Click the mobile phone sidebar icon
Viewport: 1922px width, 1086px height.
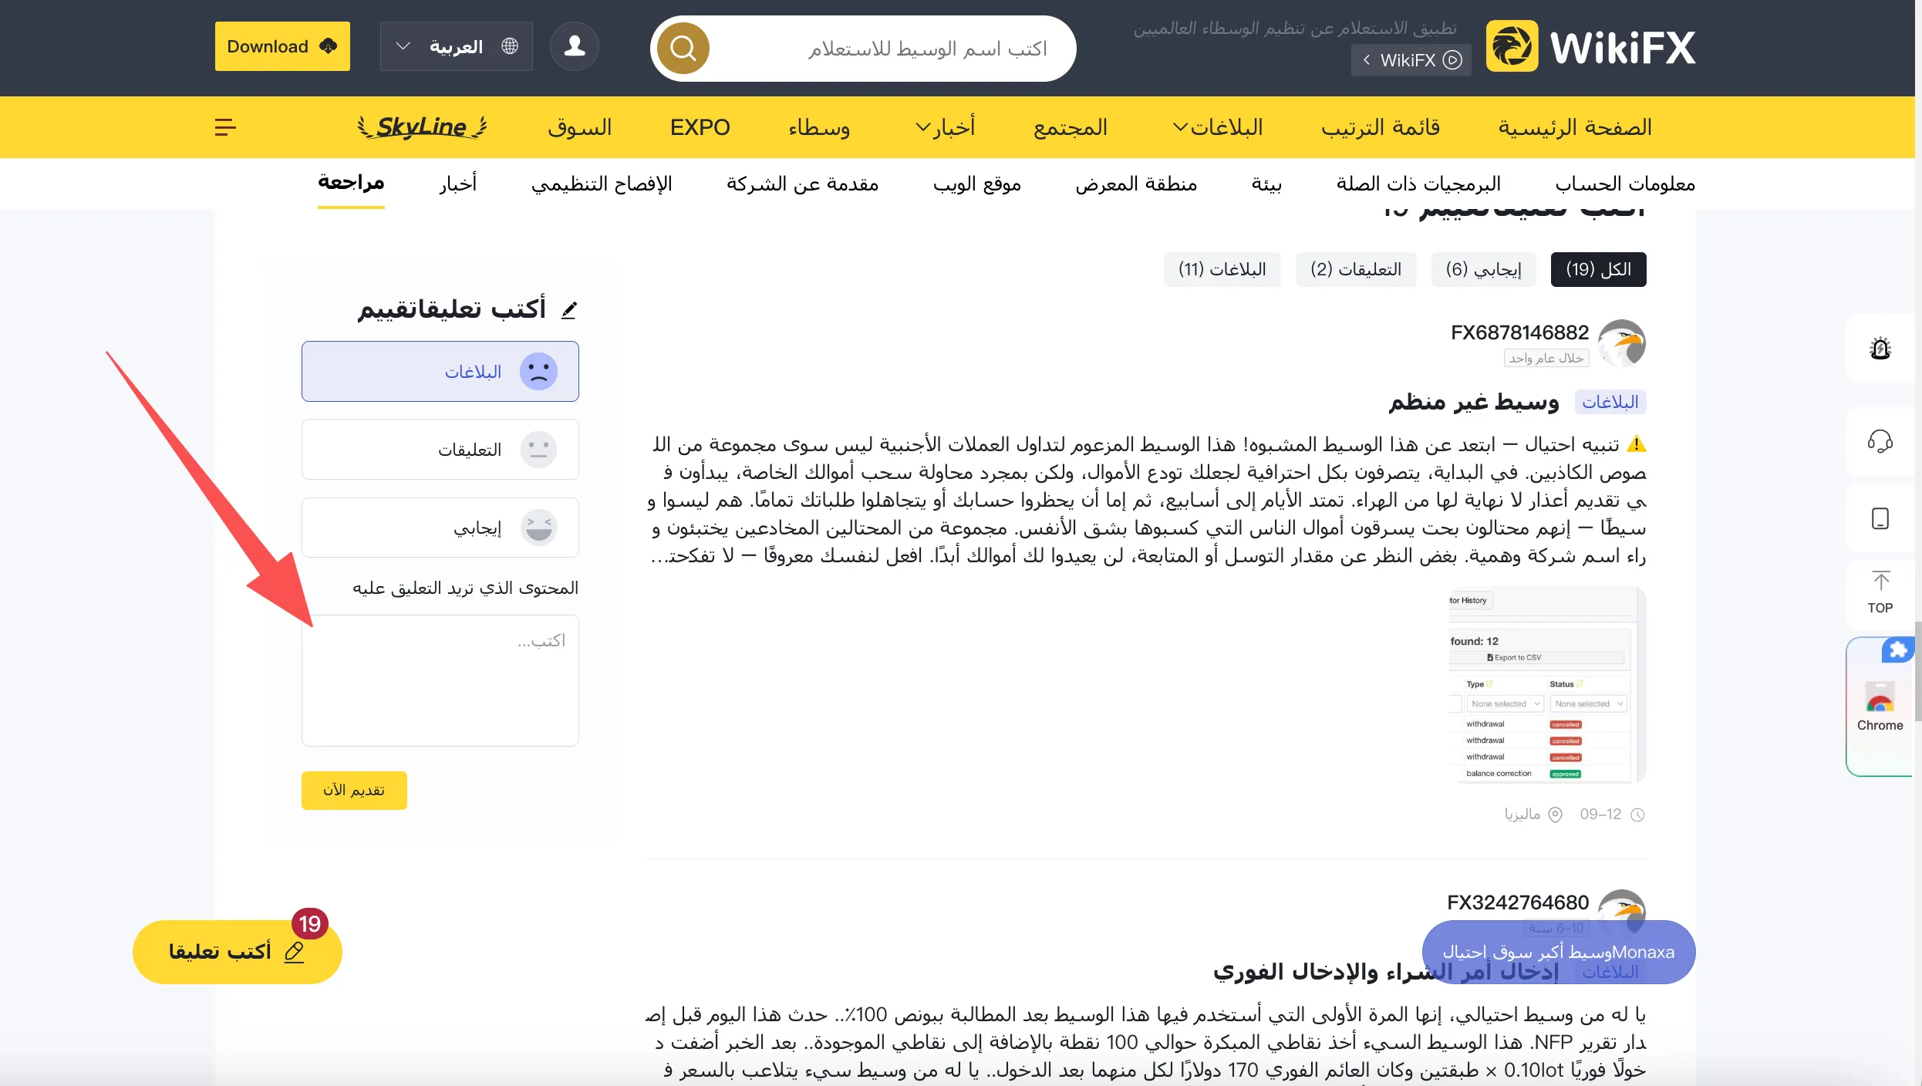(1880, 518)
